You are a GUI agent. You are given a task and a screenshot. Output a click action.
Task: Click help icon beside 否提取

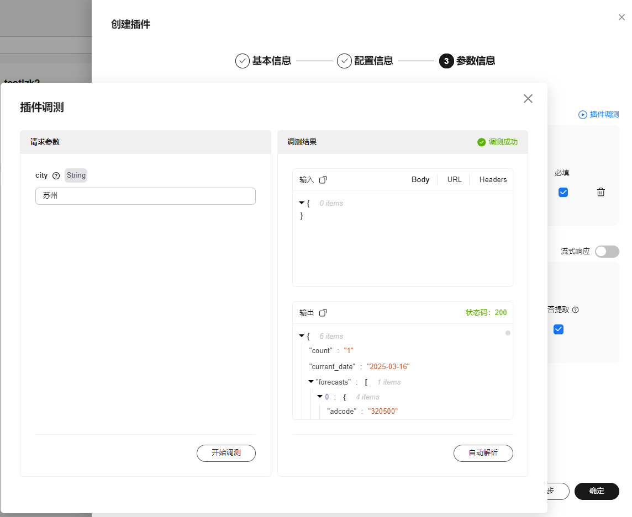(576, 310)
